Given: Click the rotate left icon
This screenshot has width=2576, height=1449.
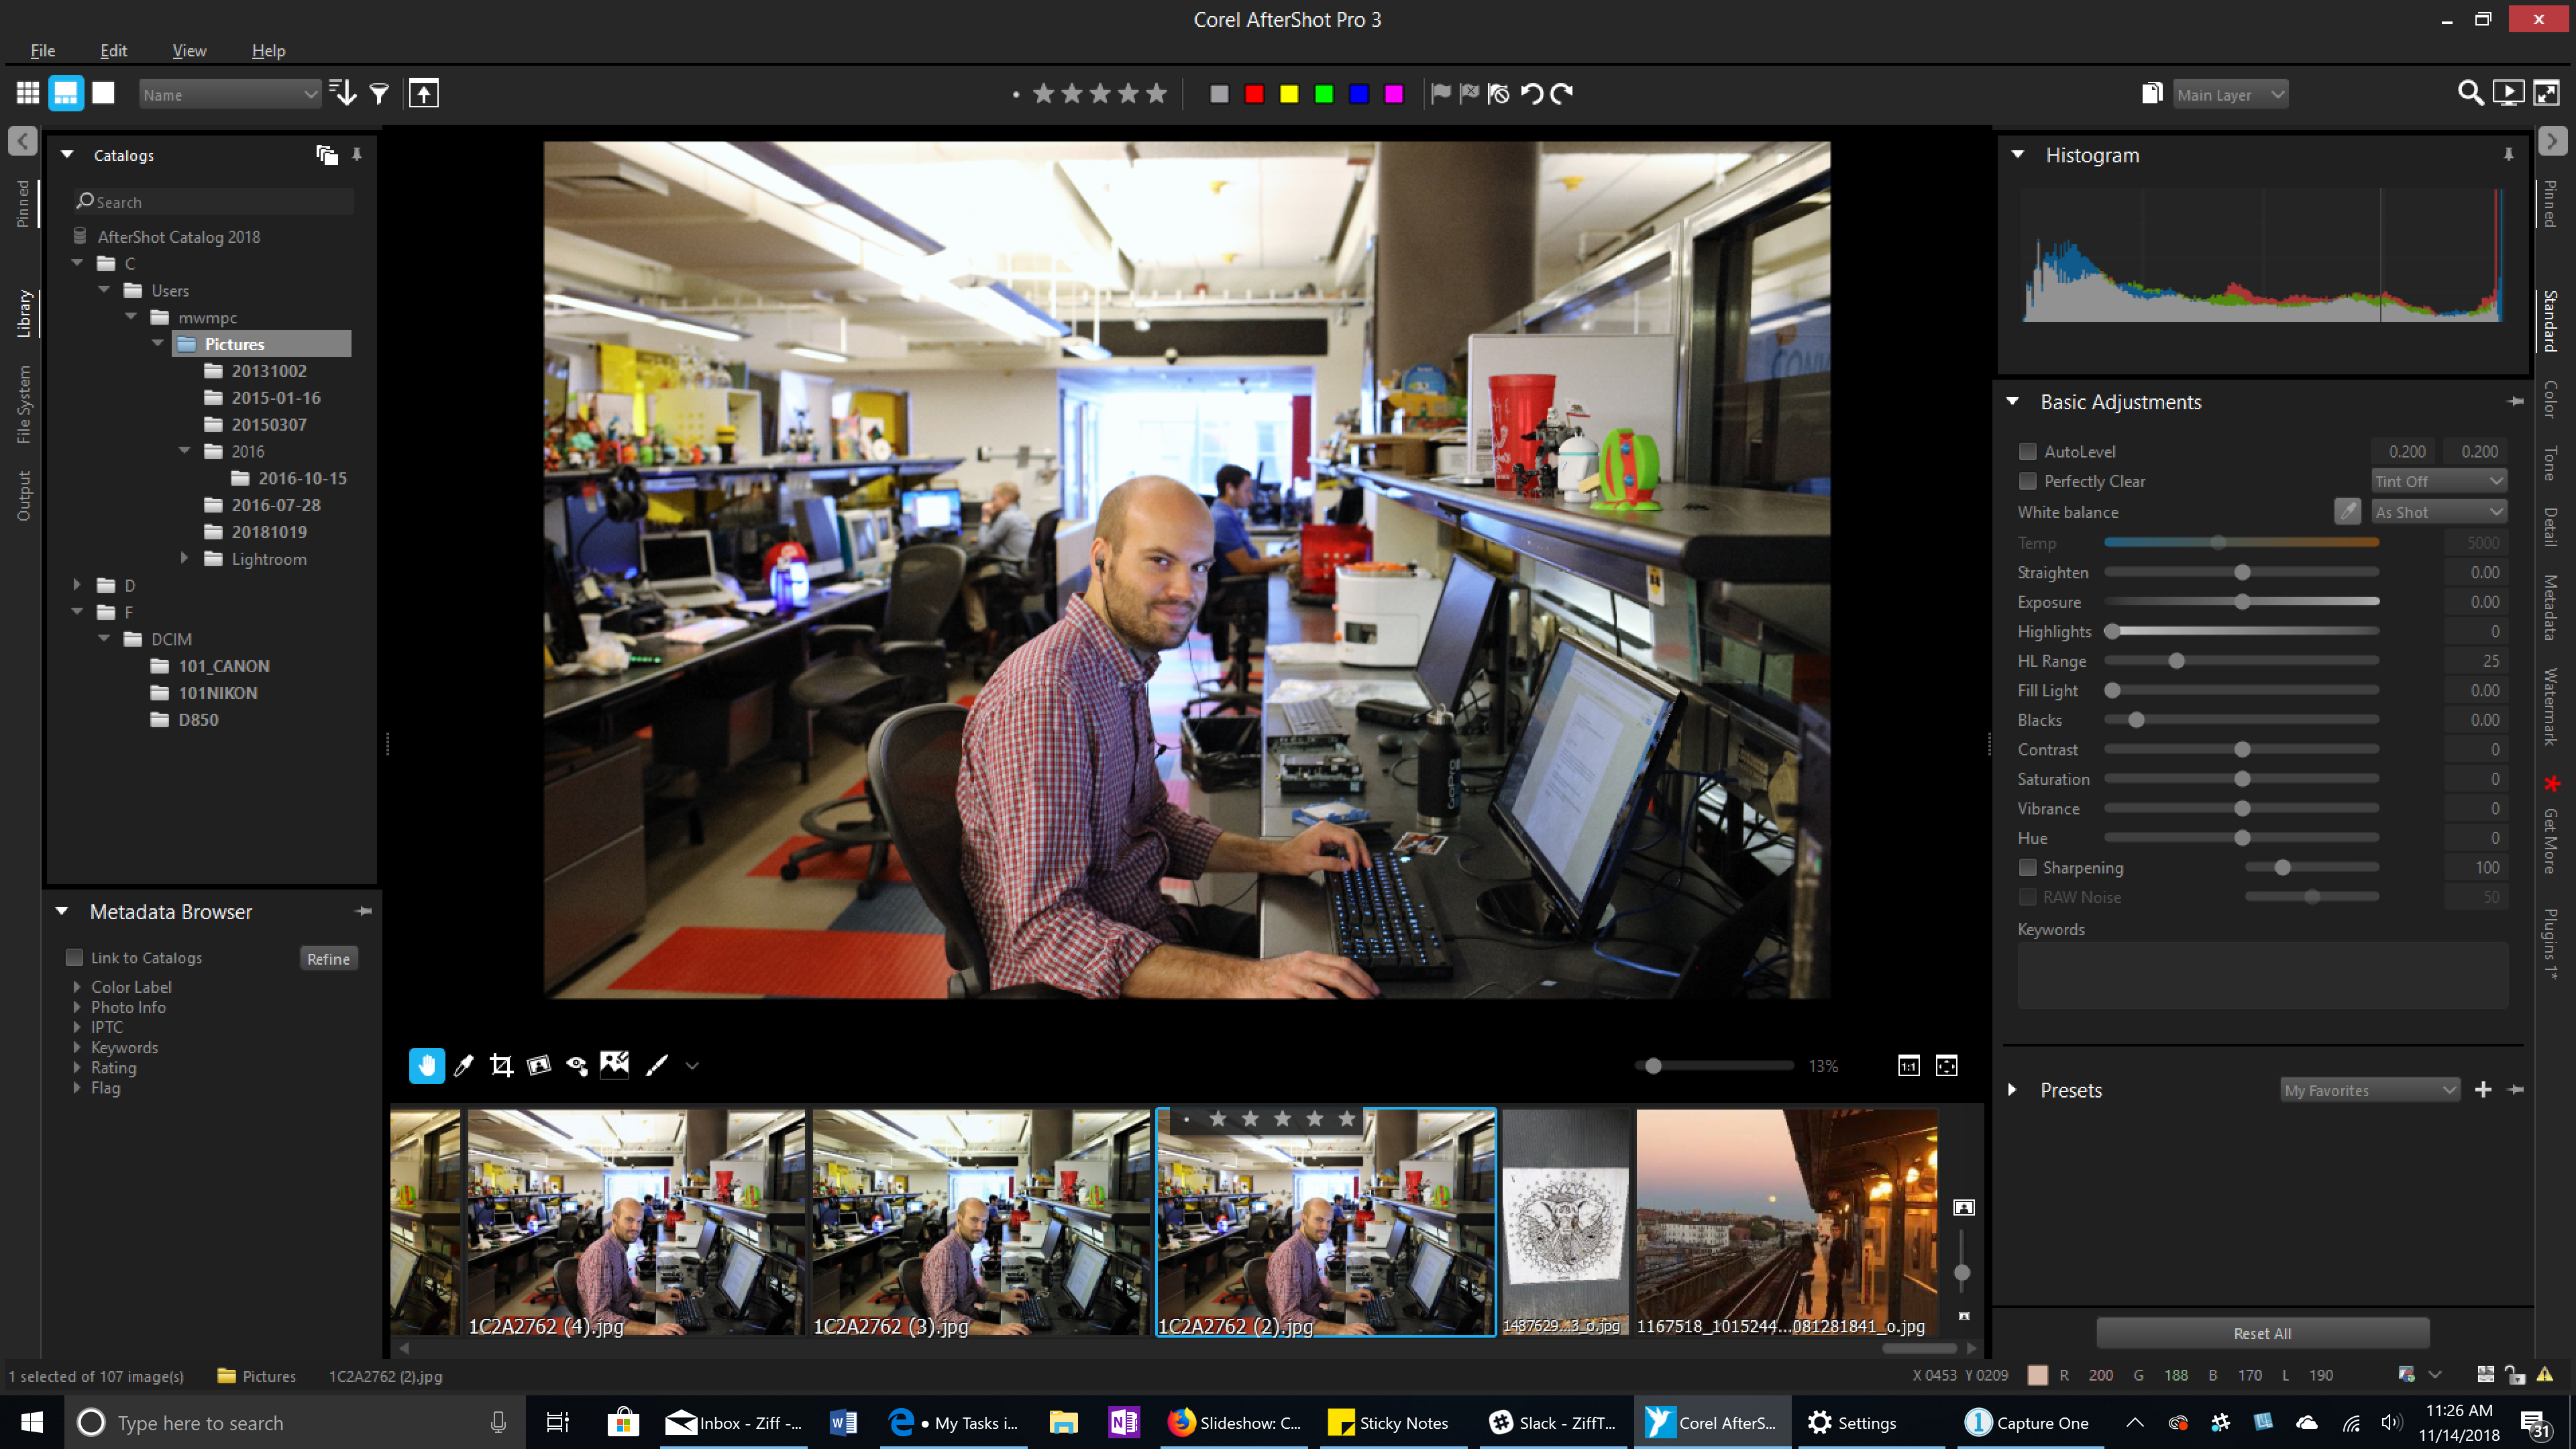Looking at the screenshot, I should pyautogui.click(x=1531, y=94).
